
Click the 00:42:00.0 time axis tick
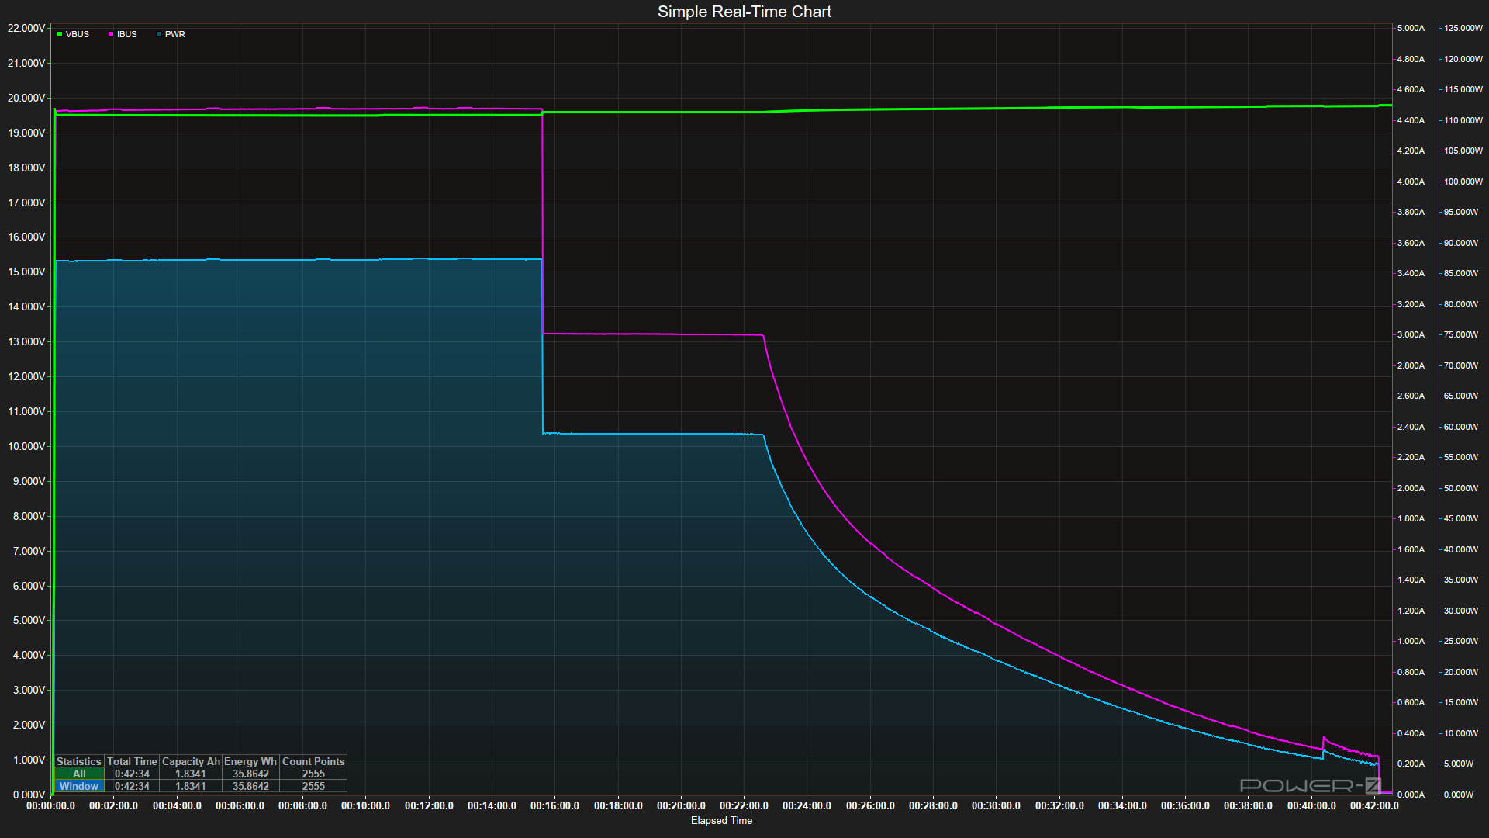coord(1374,805)
